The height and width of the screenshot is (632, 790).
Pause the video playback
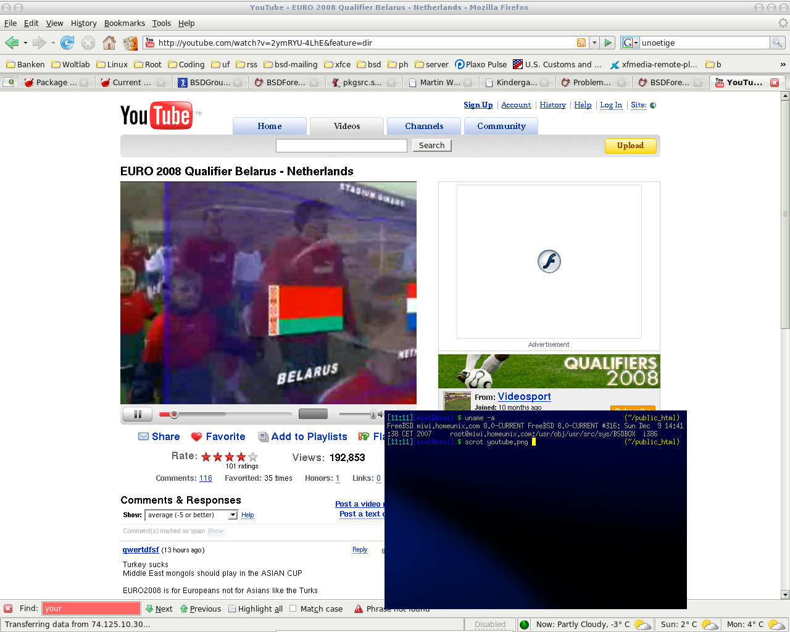point(138,415)
